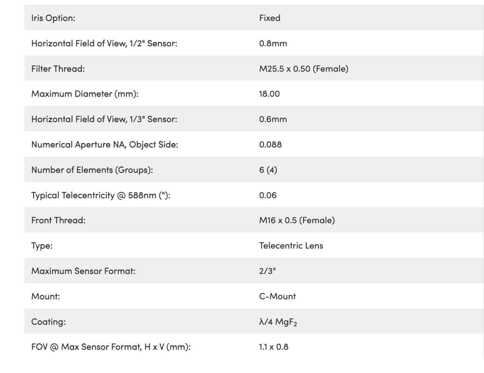Image resolution: width=484 pixels, height=373 pixels.
Task: Select the M25.5 x 0.50 (Female) value
Action: (304, 69)
